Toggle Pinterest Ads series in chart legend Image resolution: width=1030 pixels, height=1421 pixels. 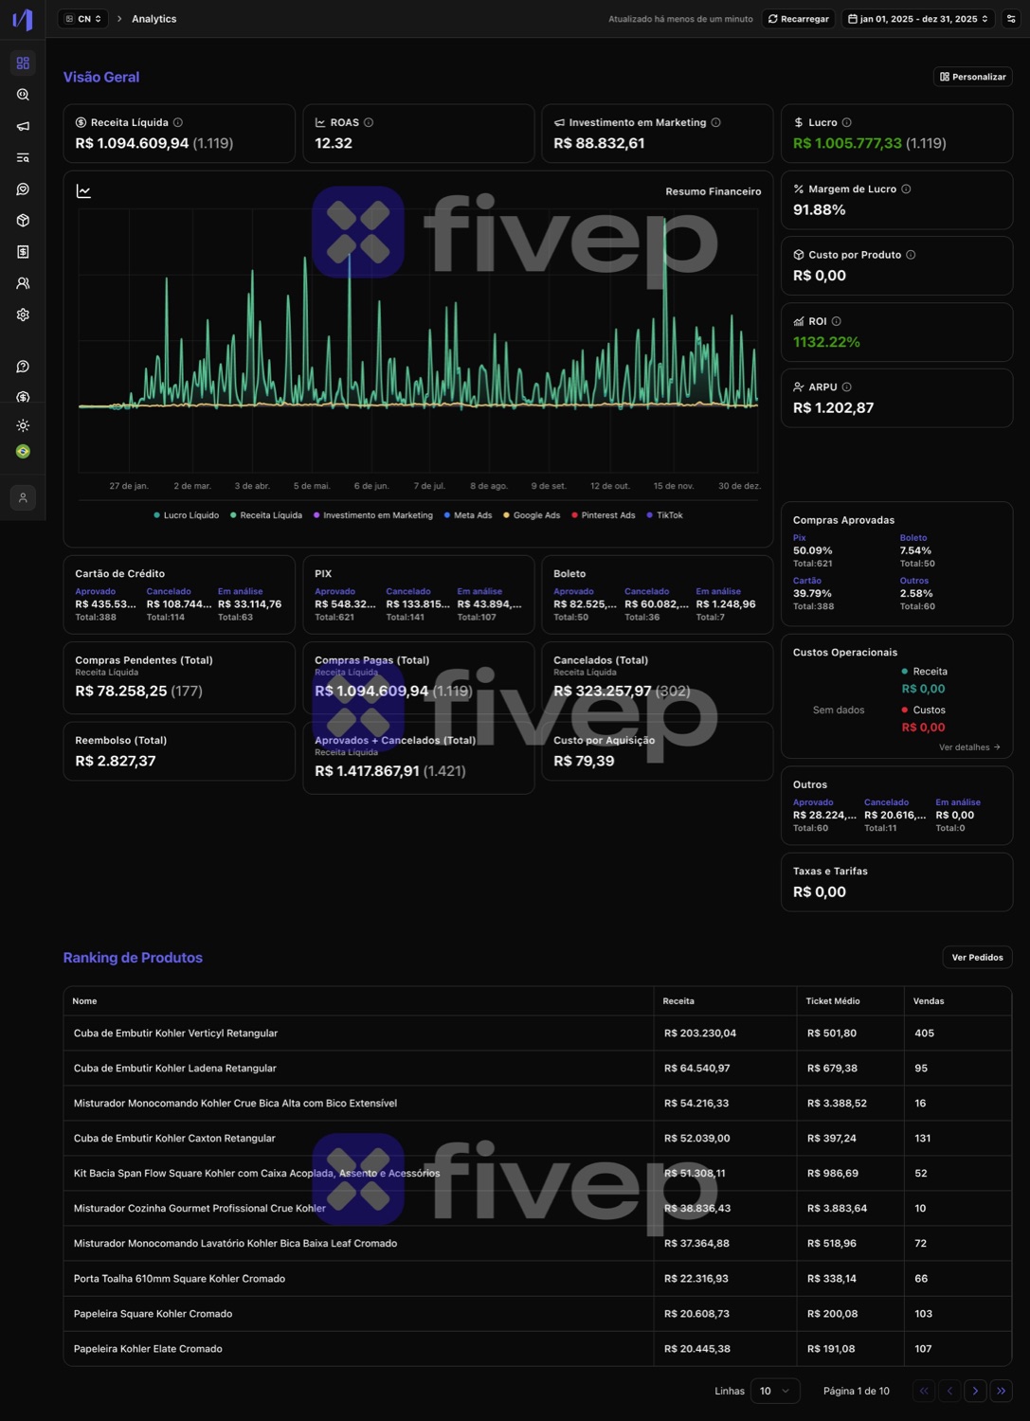click(603, 515)
